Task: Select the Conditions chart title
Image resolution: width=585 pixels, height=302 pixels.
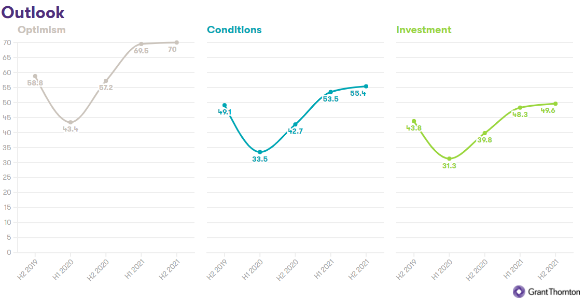Action: [x=234, y=30]
